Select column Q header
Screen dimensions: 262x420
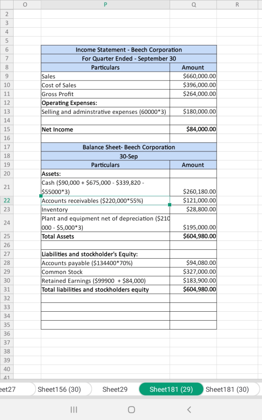coord(193,5)
